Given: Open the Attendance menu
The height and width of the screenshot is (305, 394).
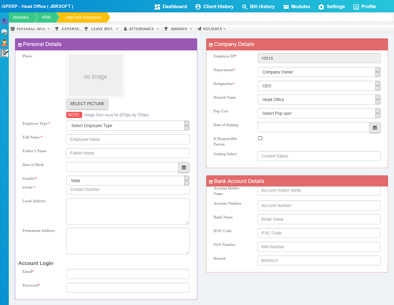Looking at the screenshot, I should pos(141,29).
